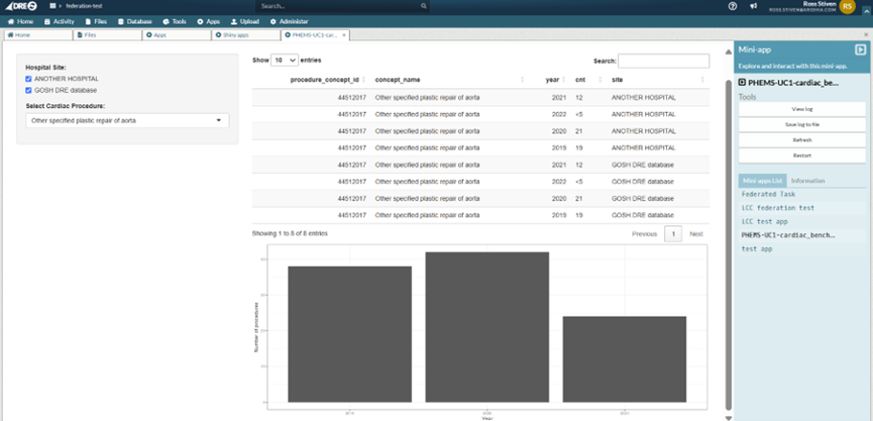The height and width of the screenshot is (421, 873).
Task: Expand the Select Cardiac Procedure dropdown
Action: [x=127, y=121]
